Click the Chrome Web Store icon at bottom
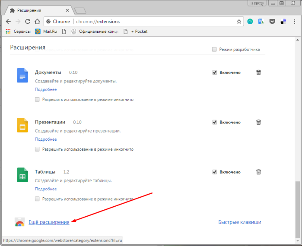 pyautogui.click(x=19, y=222)
